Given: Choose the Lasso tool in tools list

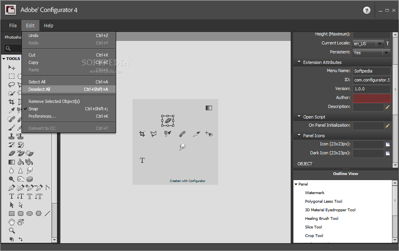Looking at the screenshot, I should pyautogui.click(x=12, y=85).
